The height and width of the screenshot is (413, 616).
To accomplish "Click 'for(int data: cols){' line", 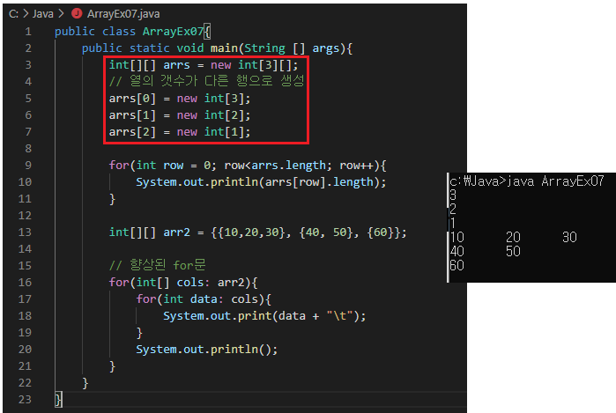I will 204,299.
